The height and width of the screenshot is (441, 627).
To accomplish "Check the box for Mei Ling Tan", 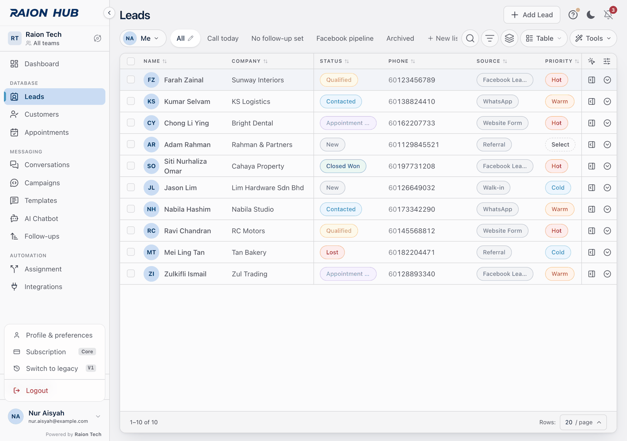I will point(131,252).
